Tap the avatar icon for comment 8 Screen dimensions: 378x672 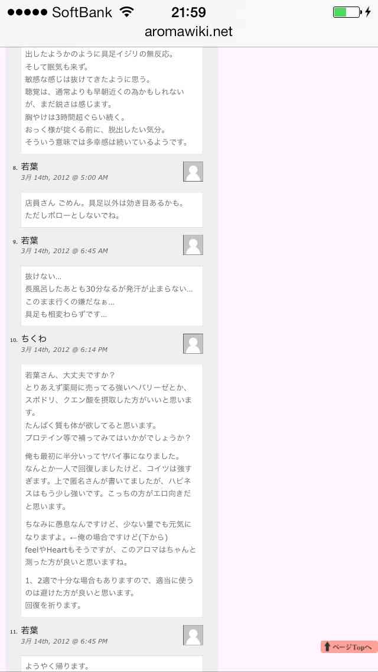(x=193, y=172)
